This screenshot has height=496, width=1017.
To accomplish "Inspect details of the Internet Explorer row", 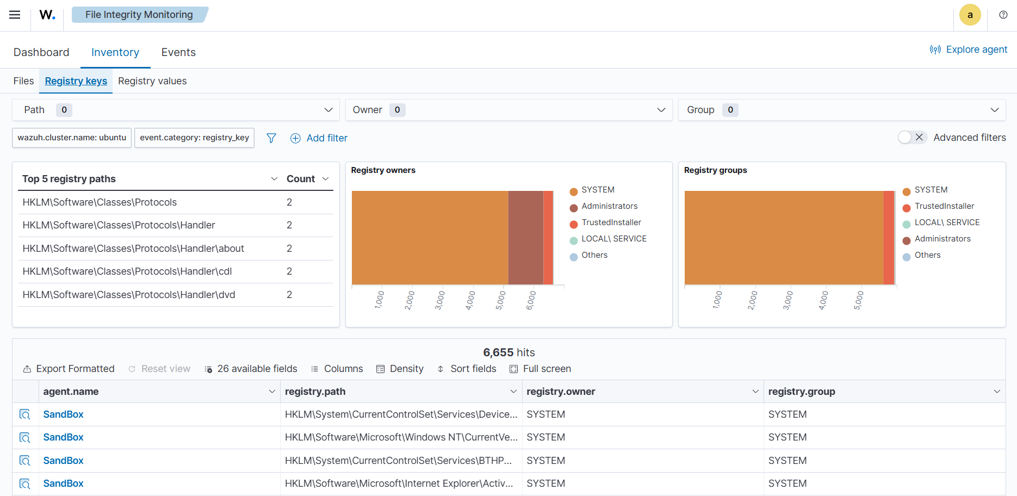I will pos(25,483).
